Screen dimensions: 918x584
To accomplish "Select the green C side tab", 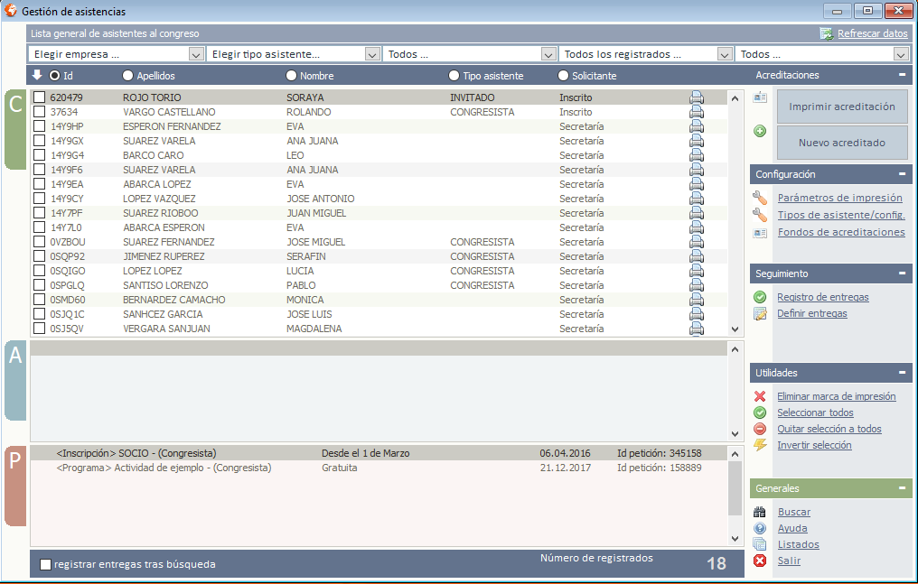I will click(x=15, y=129).
